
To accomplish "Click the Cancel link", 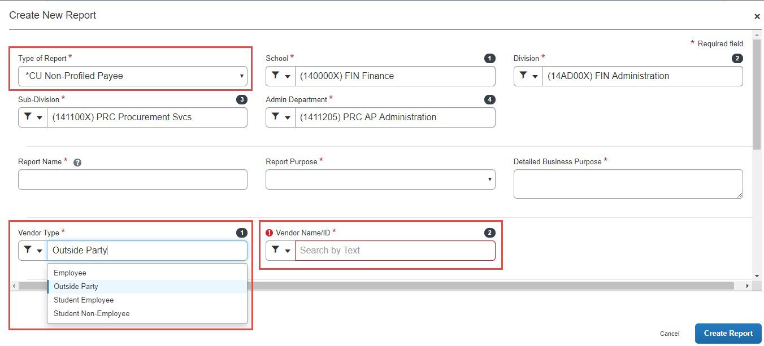I will 670,334.
